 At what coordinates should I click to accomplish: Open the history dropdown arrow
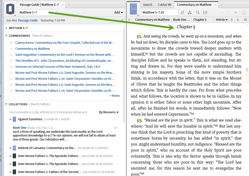point(236,12)
